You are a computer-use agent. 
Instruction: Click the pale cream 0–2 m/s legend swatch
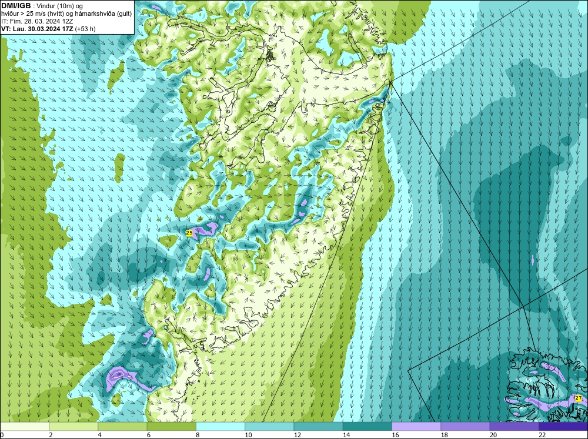coord(24,427)
